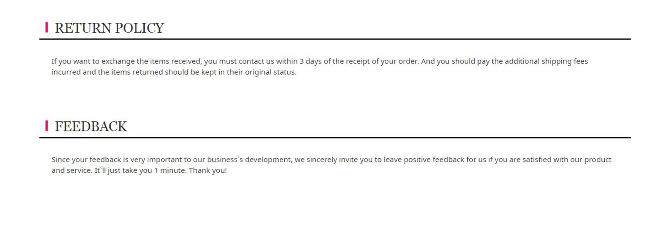Select the FEEDBACK heading
The height and width of the screenshot is (232, 667).
tap(91, 126)
